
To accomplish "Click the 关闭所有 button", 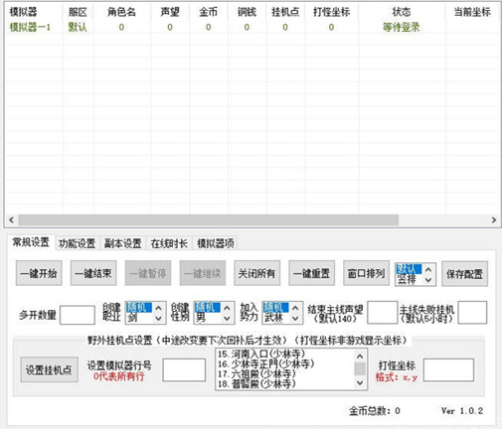I will [x=257, y=273].
